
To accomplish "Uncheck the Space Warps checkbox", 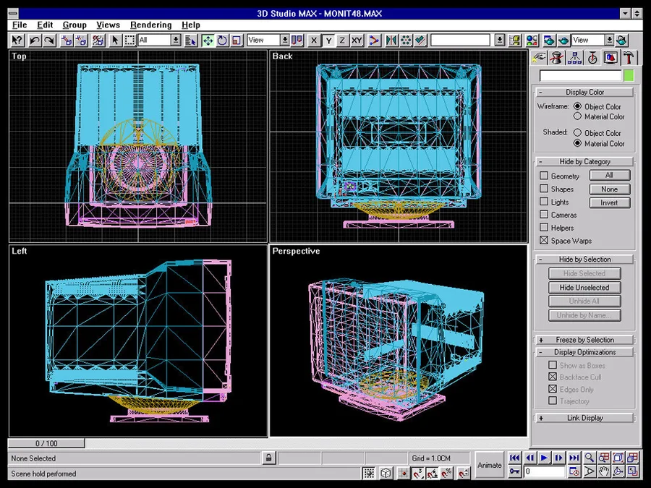I will point(544,240).
